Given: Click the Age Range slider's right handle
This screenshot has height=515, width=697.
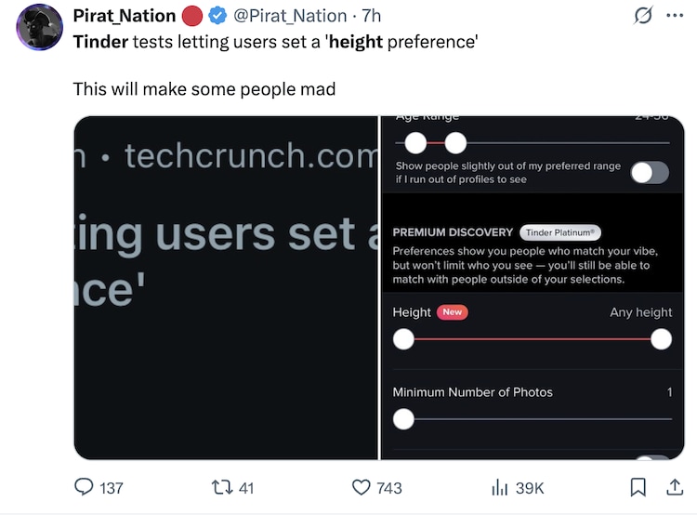Looking at the screenshot, I should [x=455, y=143].
